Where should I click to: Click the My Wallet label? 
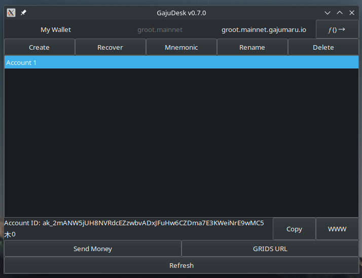(x=56, y=30)
